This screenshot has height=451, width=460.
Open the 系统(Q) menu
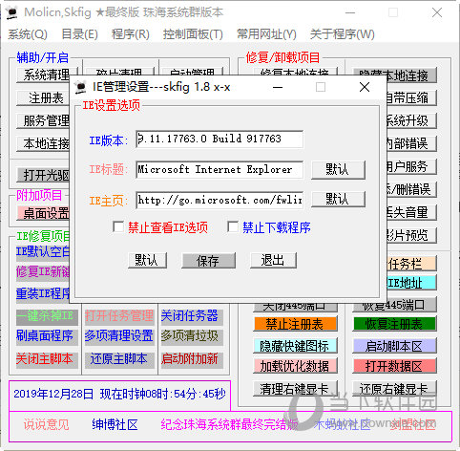click(x=28, y=34)
